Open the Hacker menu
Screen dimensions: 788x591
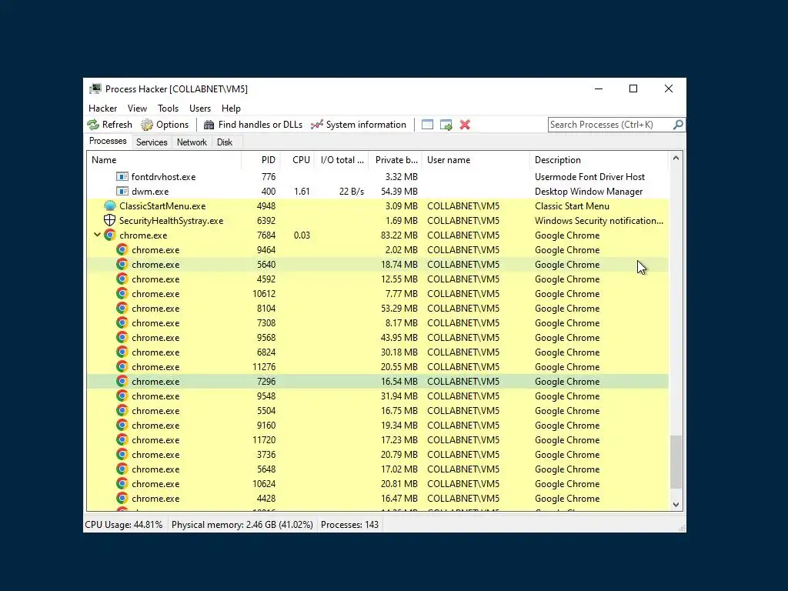(102, 109)
